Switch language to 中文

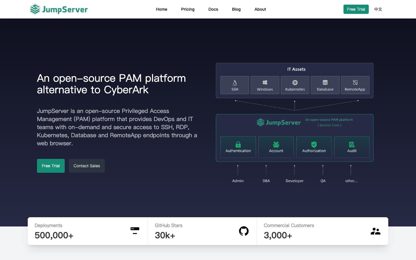click(x=378, y=9)
